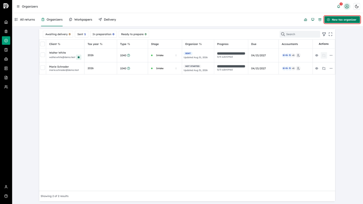Check the select-all checkbox in table header
The image size is (363, 204).
tap(43, 44)
